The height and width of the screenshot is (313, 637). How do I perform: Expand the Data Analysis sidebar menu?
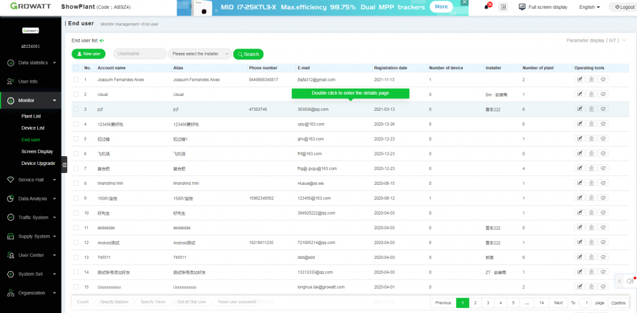pyautogui.click(x=31, y=199)
